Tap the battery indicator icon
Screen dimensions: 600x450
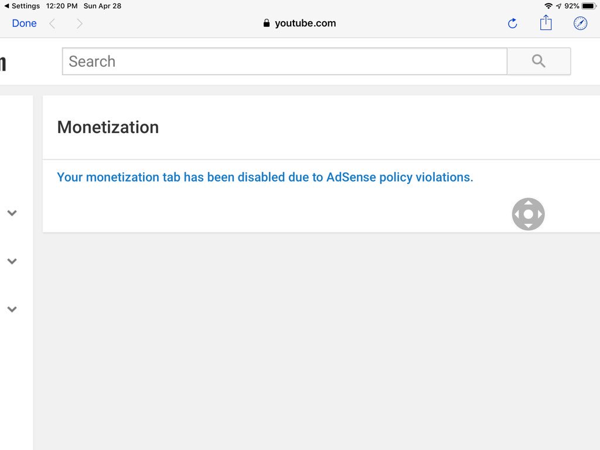pyautogui.click(x=589, y=6)
